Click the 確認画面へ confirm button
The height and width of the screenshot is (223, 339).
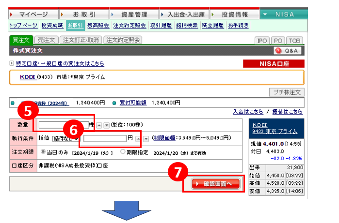point(215,184)
